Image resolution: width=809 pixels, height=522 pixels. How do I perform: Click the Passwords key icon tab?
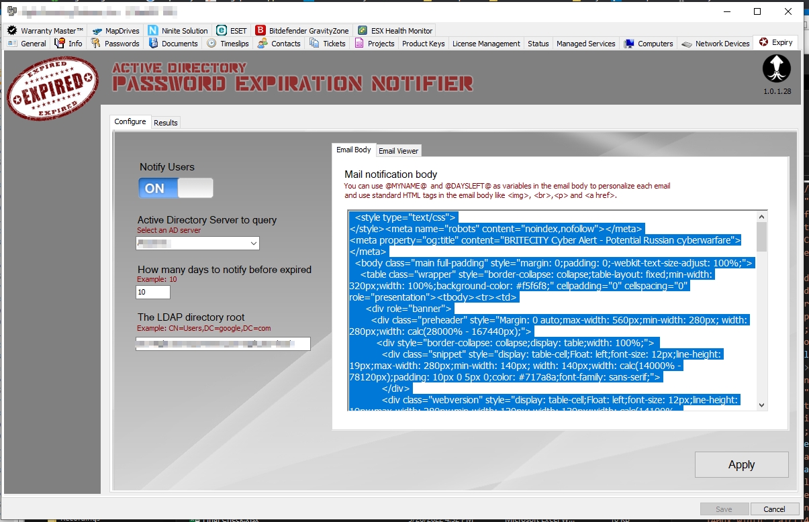[96, 44]
